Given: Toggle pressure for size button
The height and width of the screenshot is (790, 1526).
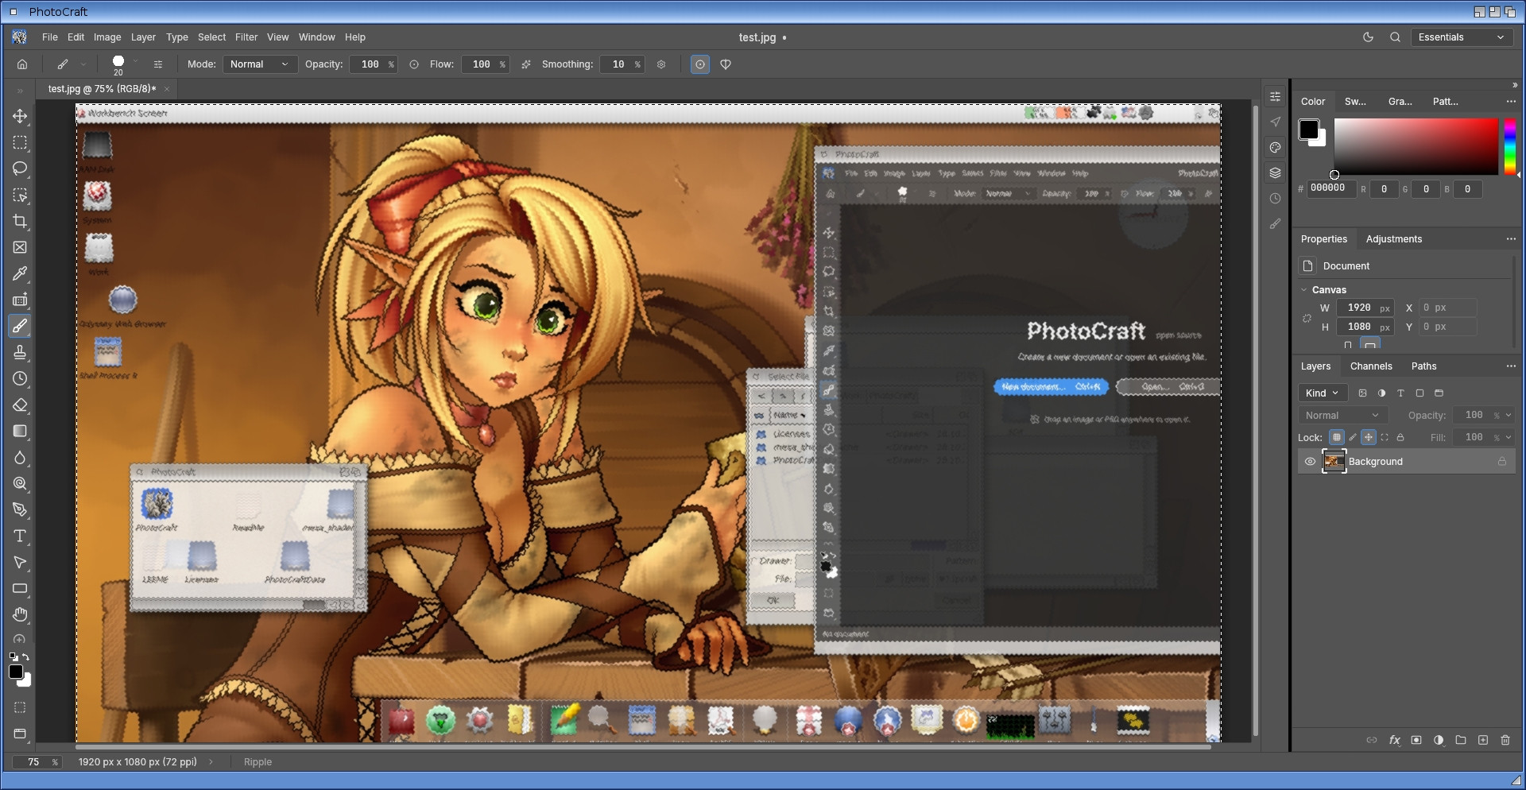Looking at the screenshot, I should 700,64.
